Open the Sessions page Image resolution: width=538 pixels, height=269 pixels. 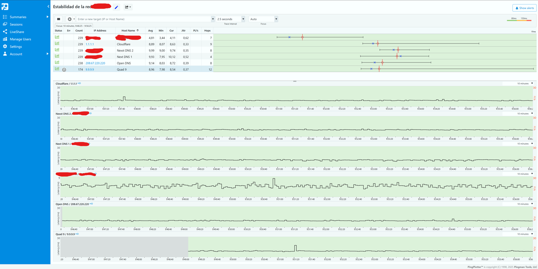click(16, 24)
